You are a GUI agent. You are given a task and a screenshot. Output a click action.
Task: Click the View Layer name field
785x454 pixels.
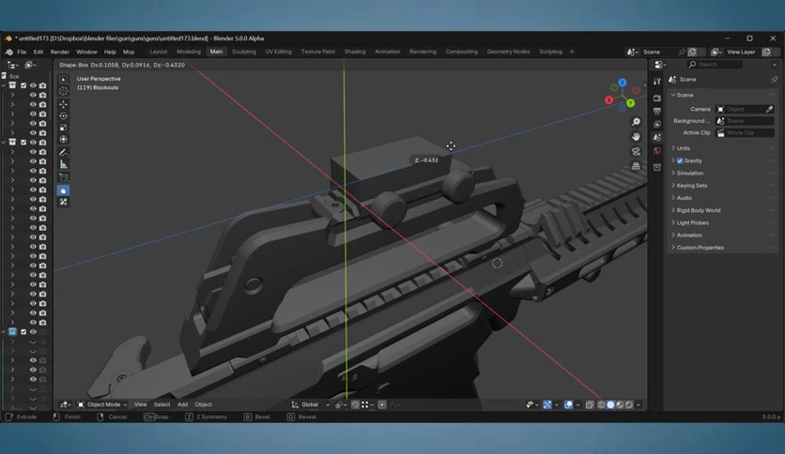(741, 52)
